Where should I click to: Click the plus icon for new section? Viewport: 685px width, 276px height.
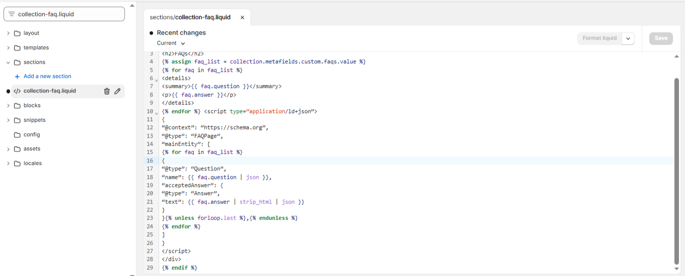(17, 76)
